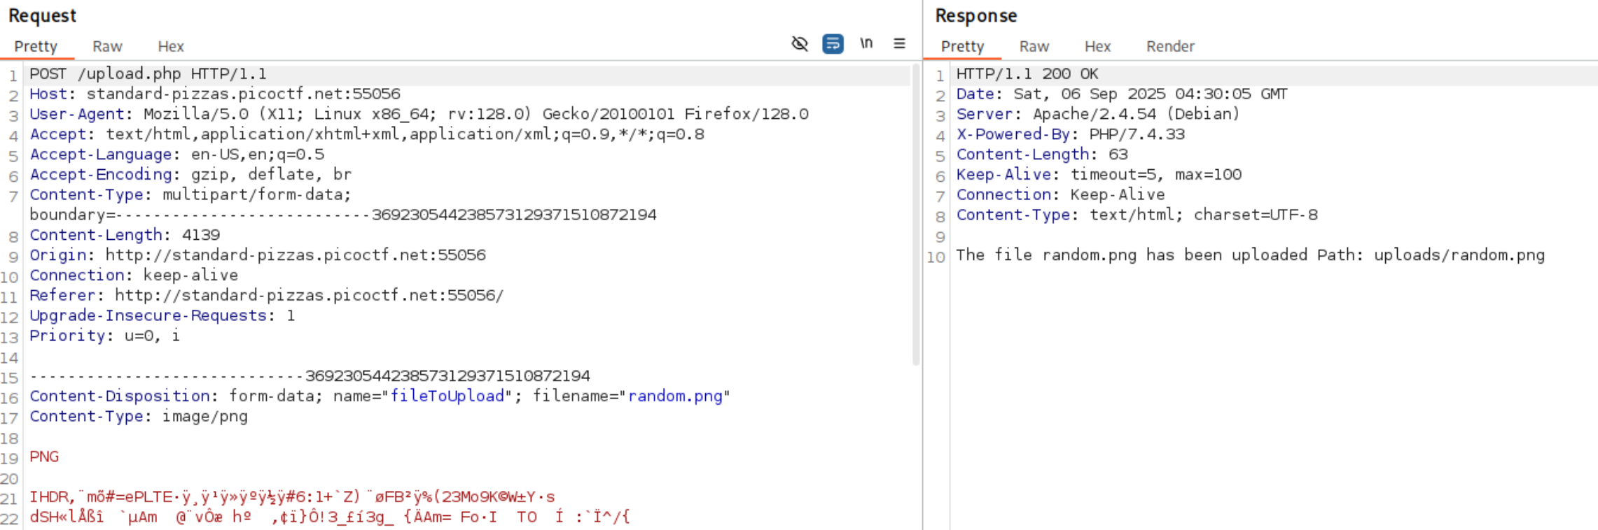
Task: Click the Host header line in request
Action: (x=215, y=94)
